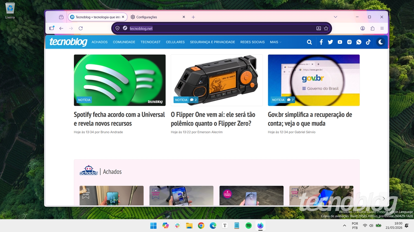
Task: Open the O Flipper One vem aí headline
Action: [213, 119]
